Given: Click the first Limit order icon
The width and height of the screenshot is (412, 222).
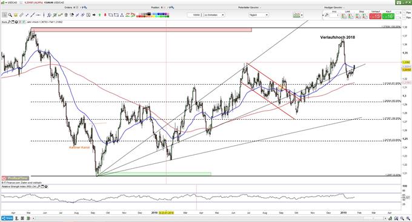Looking at the screenshot, I should click(x=344, y=16).
